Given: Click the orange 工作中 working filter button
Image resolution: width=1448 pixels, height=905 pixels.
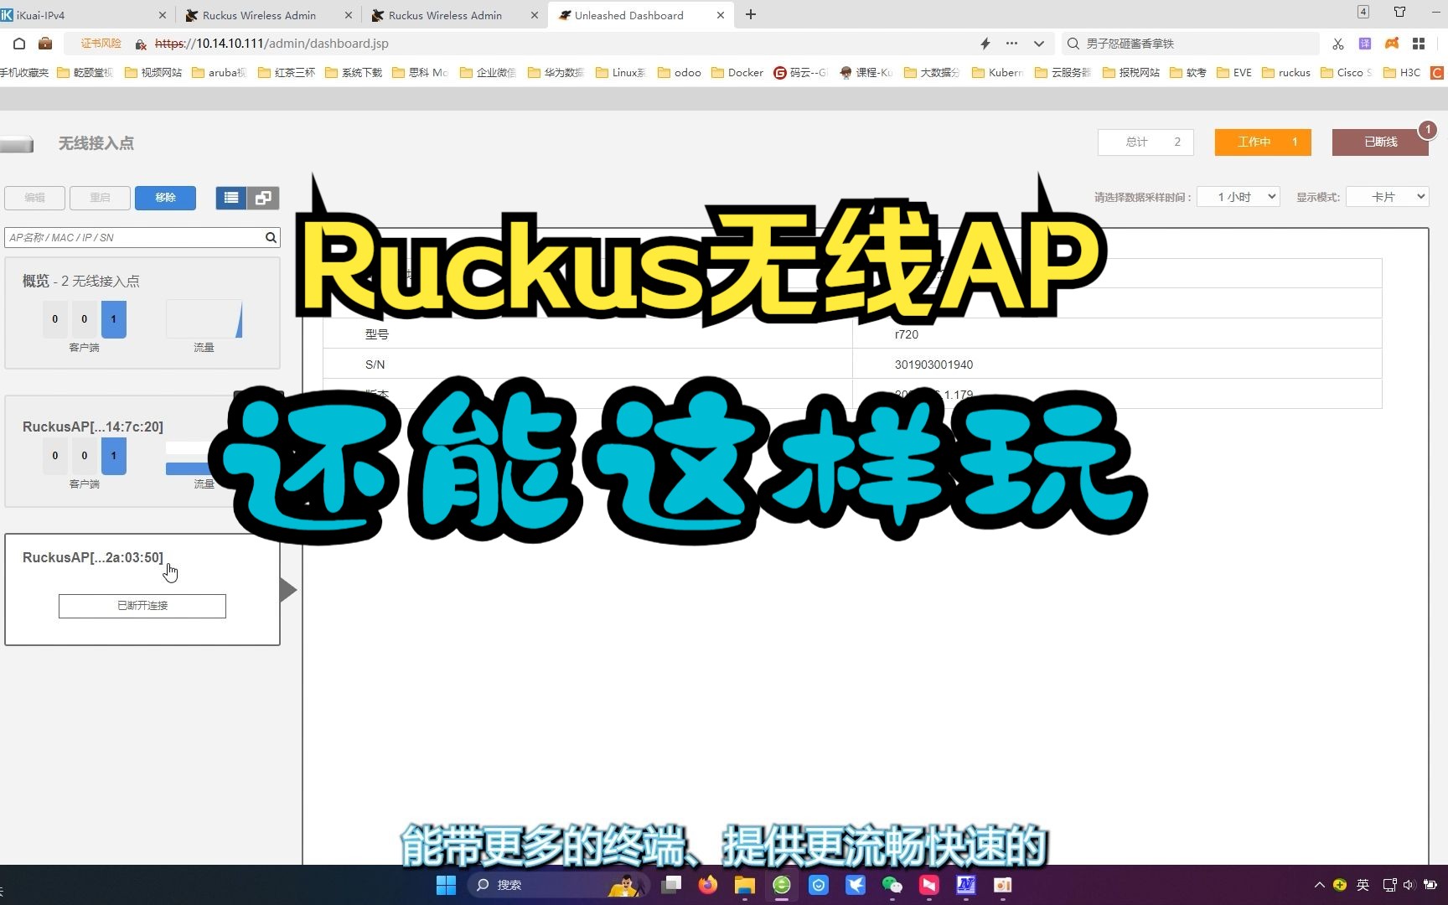Looking at the screenshot, I should click(x=1263, y=142).
